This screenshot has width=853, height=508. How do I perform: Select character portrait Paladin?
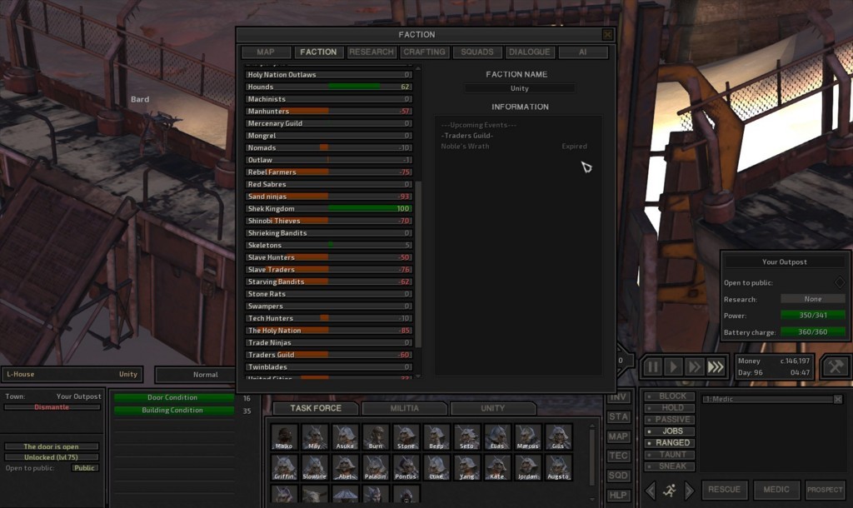tap(376, 468)
